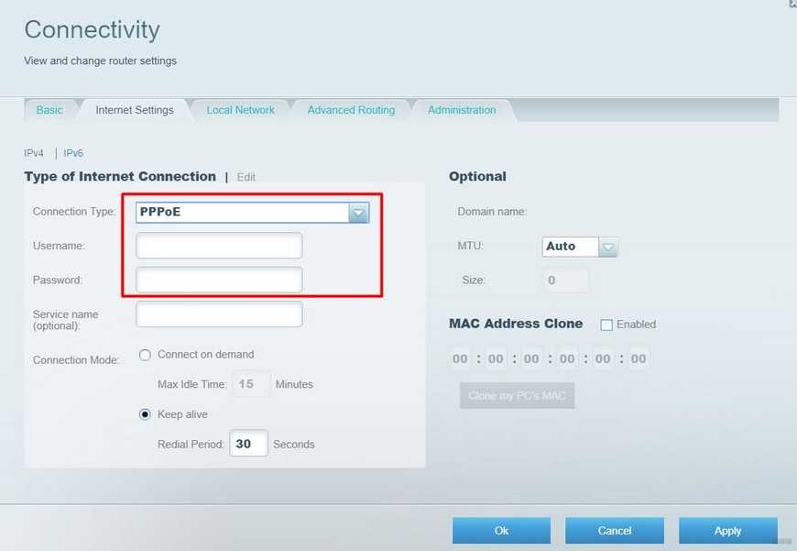
Task: Switch to the IPv6 settings link
Action: pos(73,153)
